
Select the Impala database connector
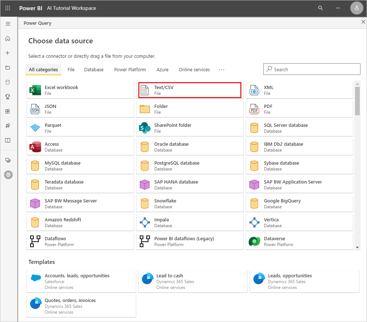coord(189,223)
